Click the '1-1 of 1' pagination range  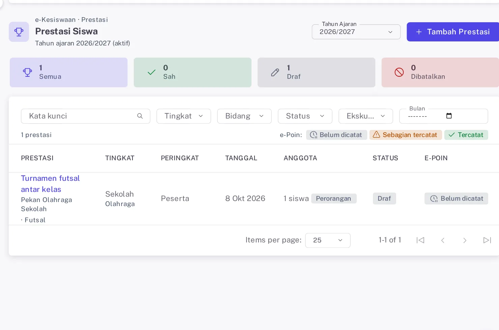(390, 240)
